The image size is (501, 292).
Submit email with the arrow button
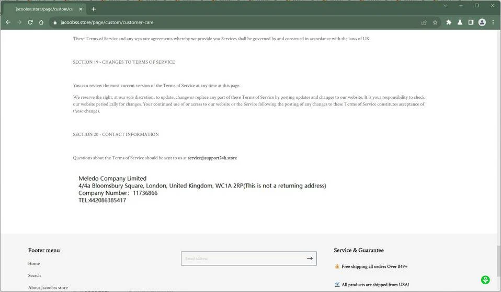(x=310, y=259)
